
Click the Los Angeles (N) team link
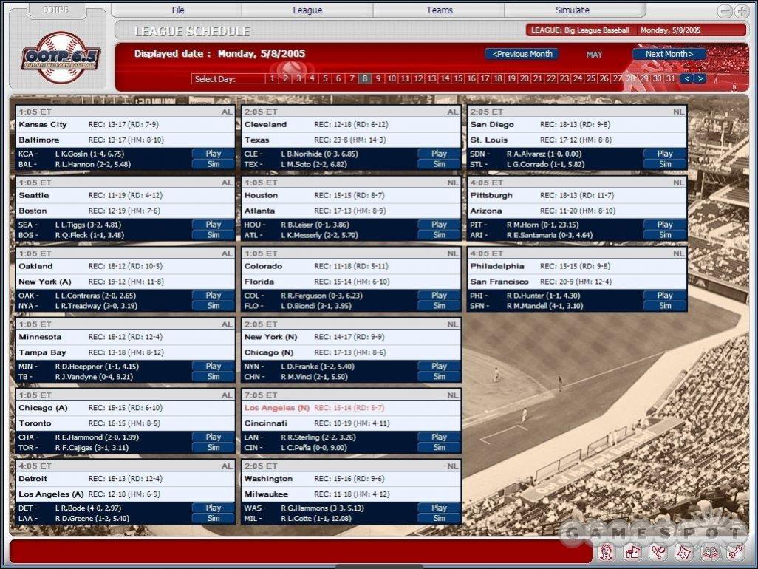tap(277, 408)
